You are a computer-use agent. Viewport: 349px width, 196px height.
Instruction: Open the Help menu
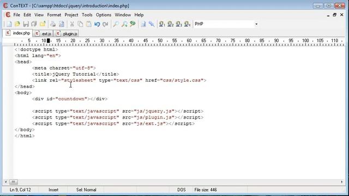[x=139, y=15]
